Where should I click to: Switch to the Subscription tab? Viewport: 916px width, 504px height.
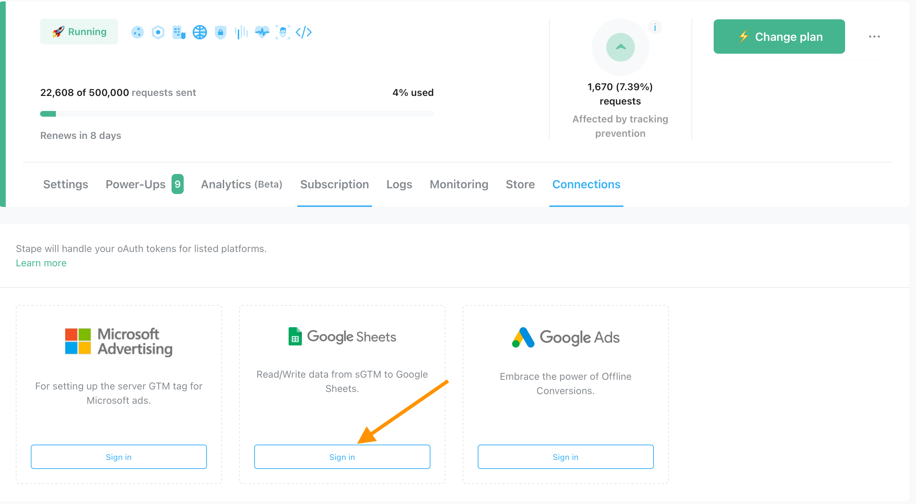334,184
